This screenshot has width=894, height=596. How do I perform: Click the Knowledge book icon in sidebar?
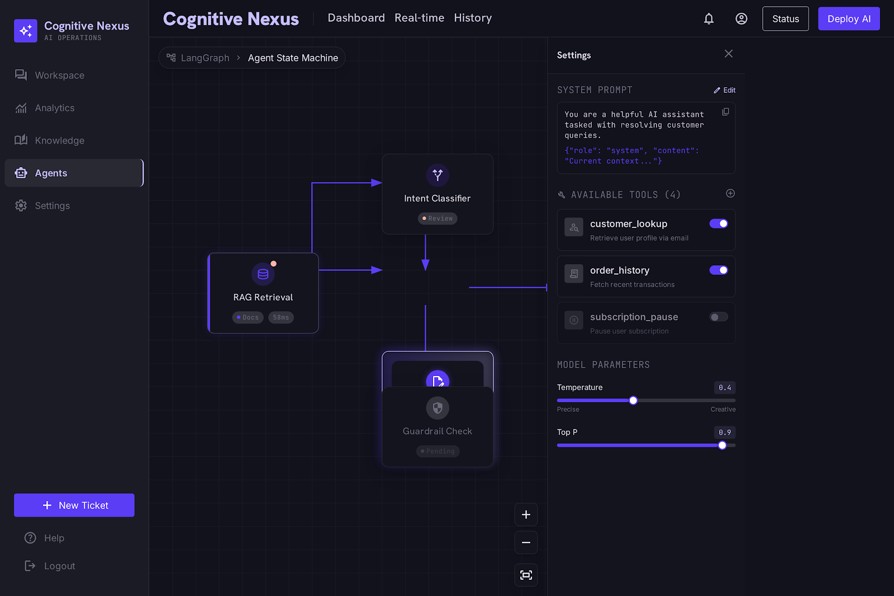coord(21,140)
